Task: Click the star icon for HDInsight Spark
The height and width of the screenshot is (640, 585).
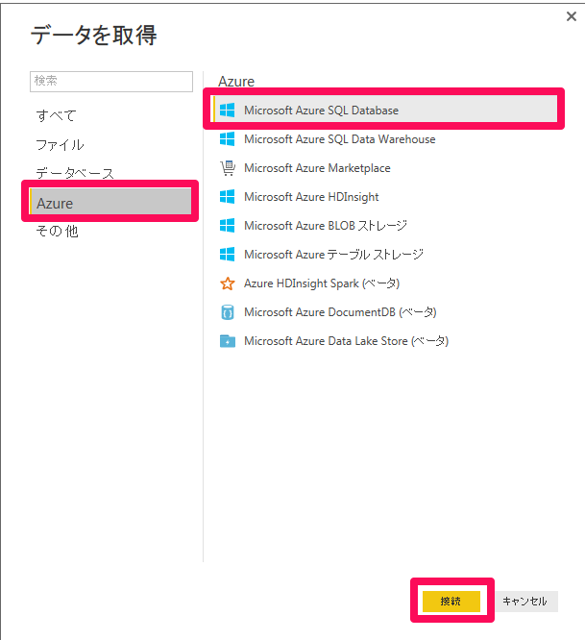Action: [x=228, y=283]
